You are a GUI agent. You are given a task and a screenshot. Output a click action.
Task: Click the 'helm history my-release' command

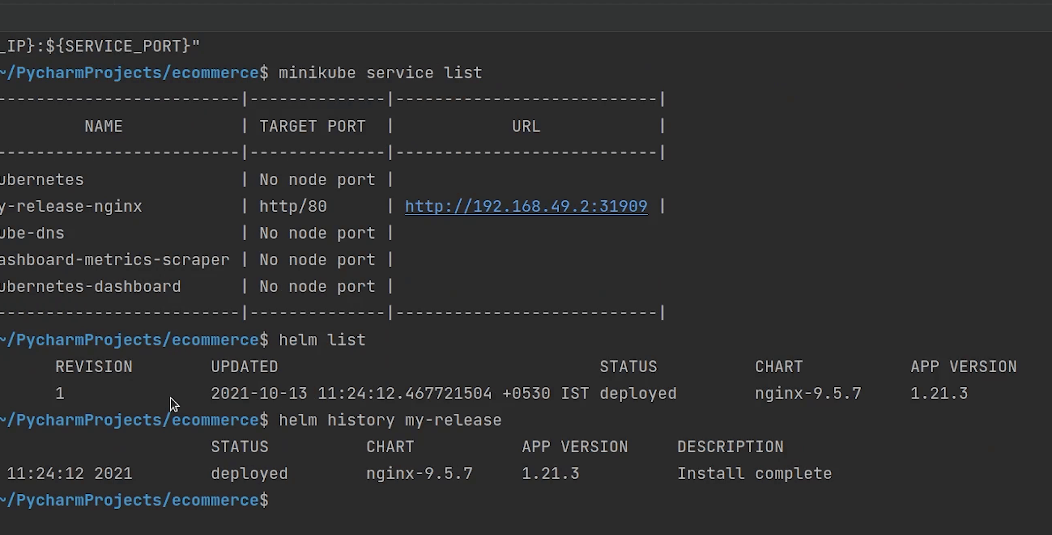390,420
